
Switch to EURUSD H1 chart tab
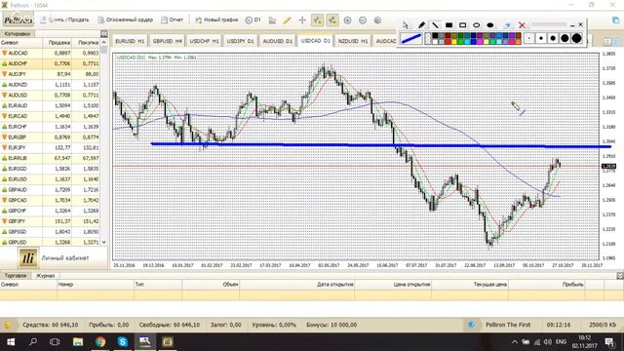pos(130,41)
